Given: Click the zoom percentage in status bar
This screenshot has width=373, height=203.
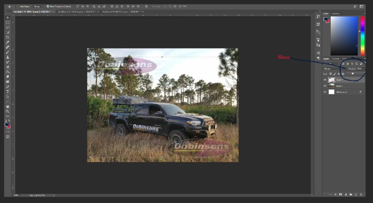Looking at the screenshot, I should [16, 196].
